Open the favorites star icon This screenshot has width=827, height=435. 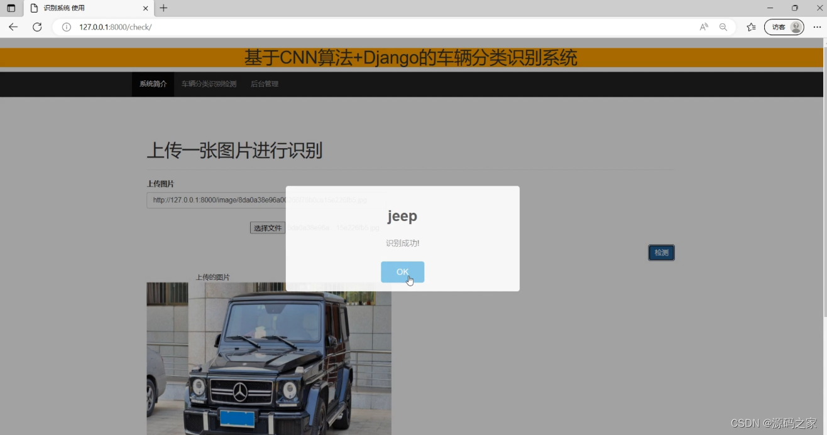click(751, 27)
